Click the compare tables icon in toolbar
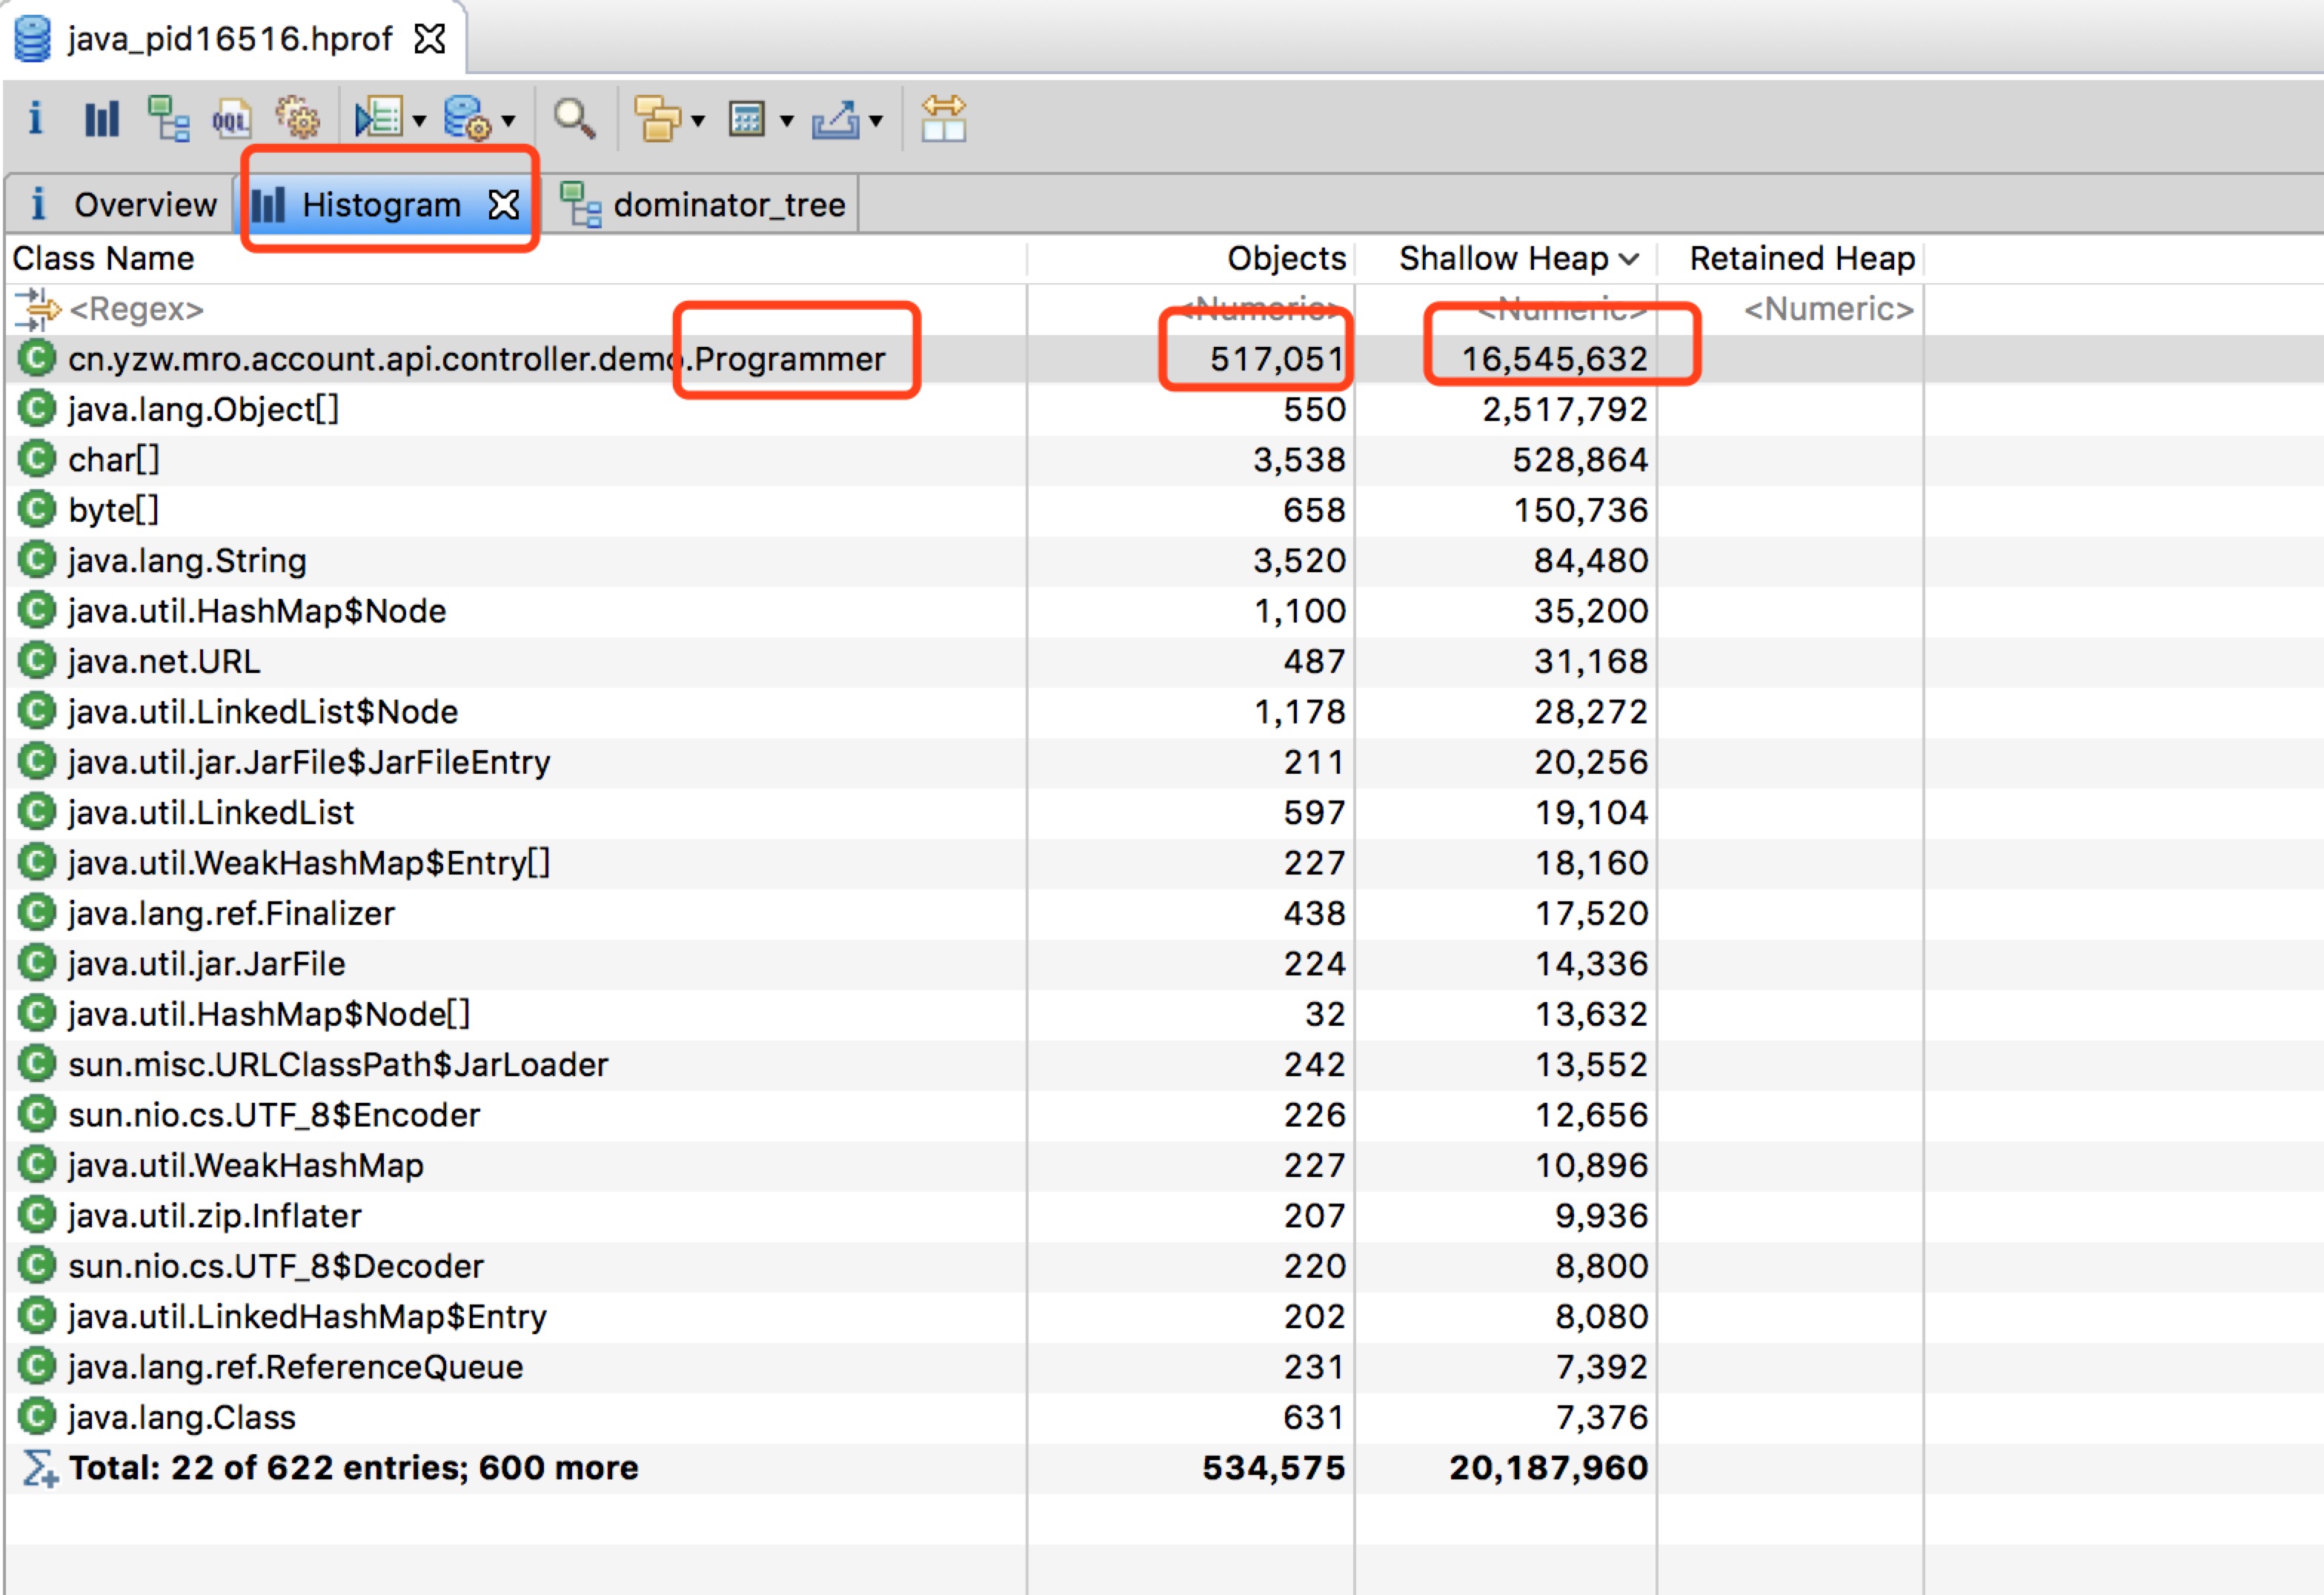The height and width of the screenshot is (1595, 2324). tap(943, 119)
